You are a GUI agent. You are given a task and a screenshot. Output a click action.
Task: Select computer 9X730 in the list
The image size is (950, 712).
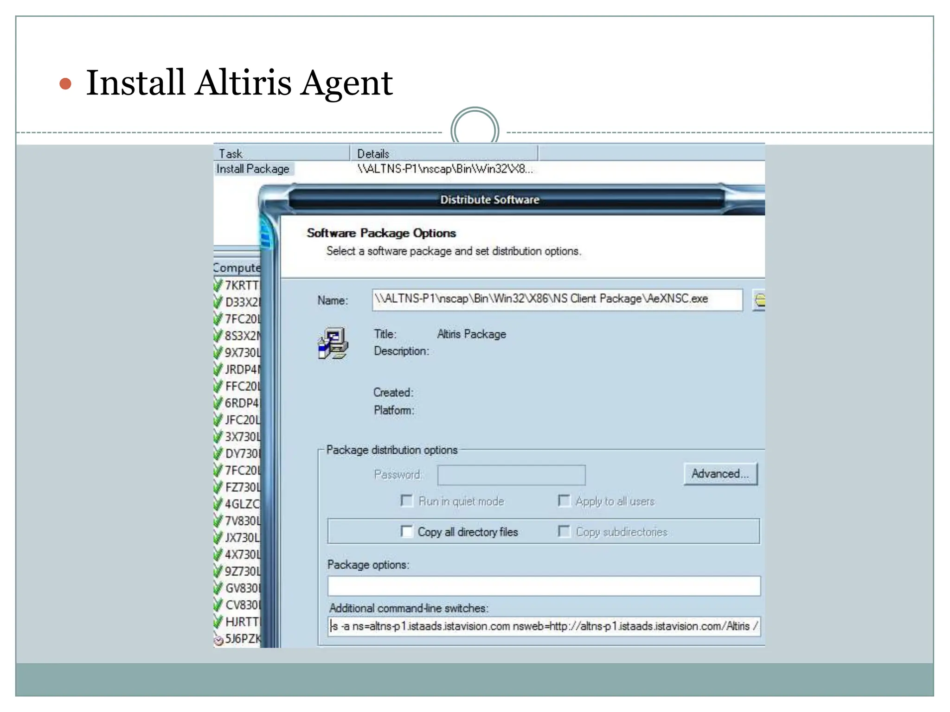pos(242,353)
